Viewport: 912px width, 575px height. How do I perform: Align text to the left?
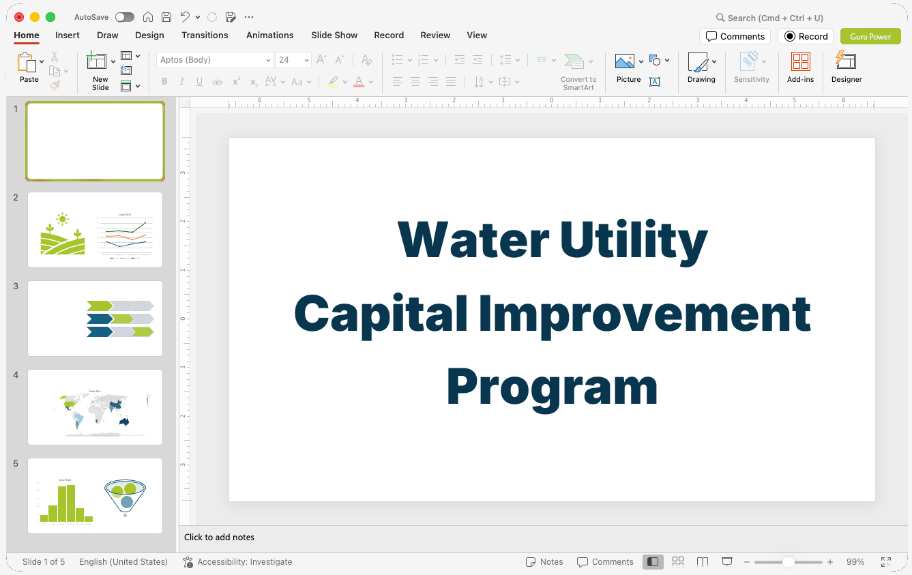point(398,82)
